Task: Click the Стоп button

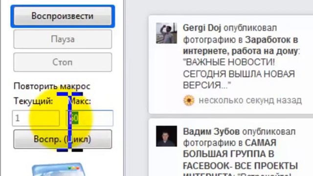Action: [63, 62]
